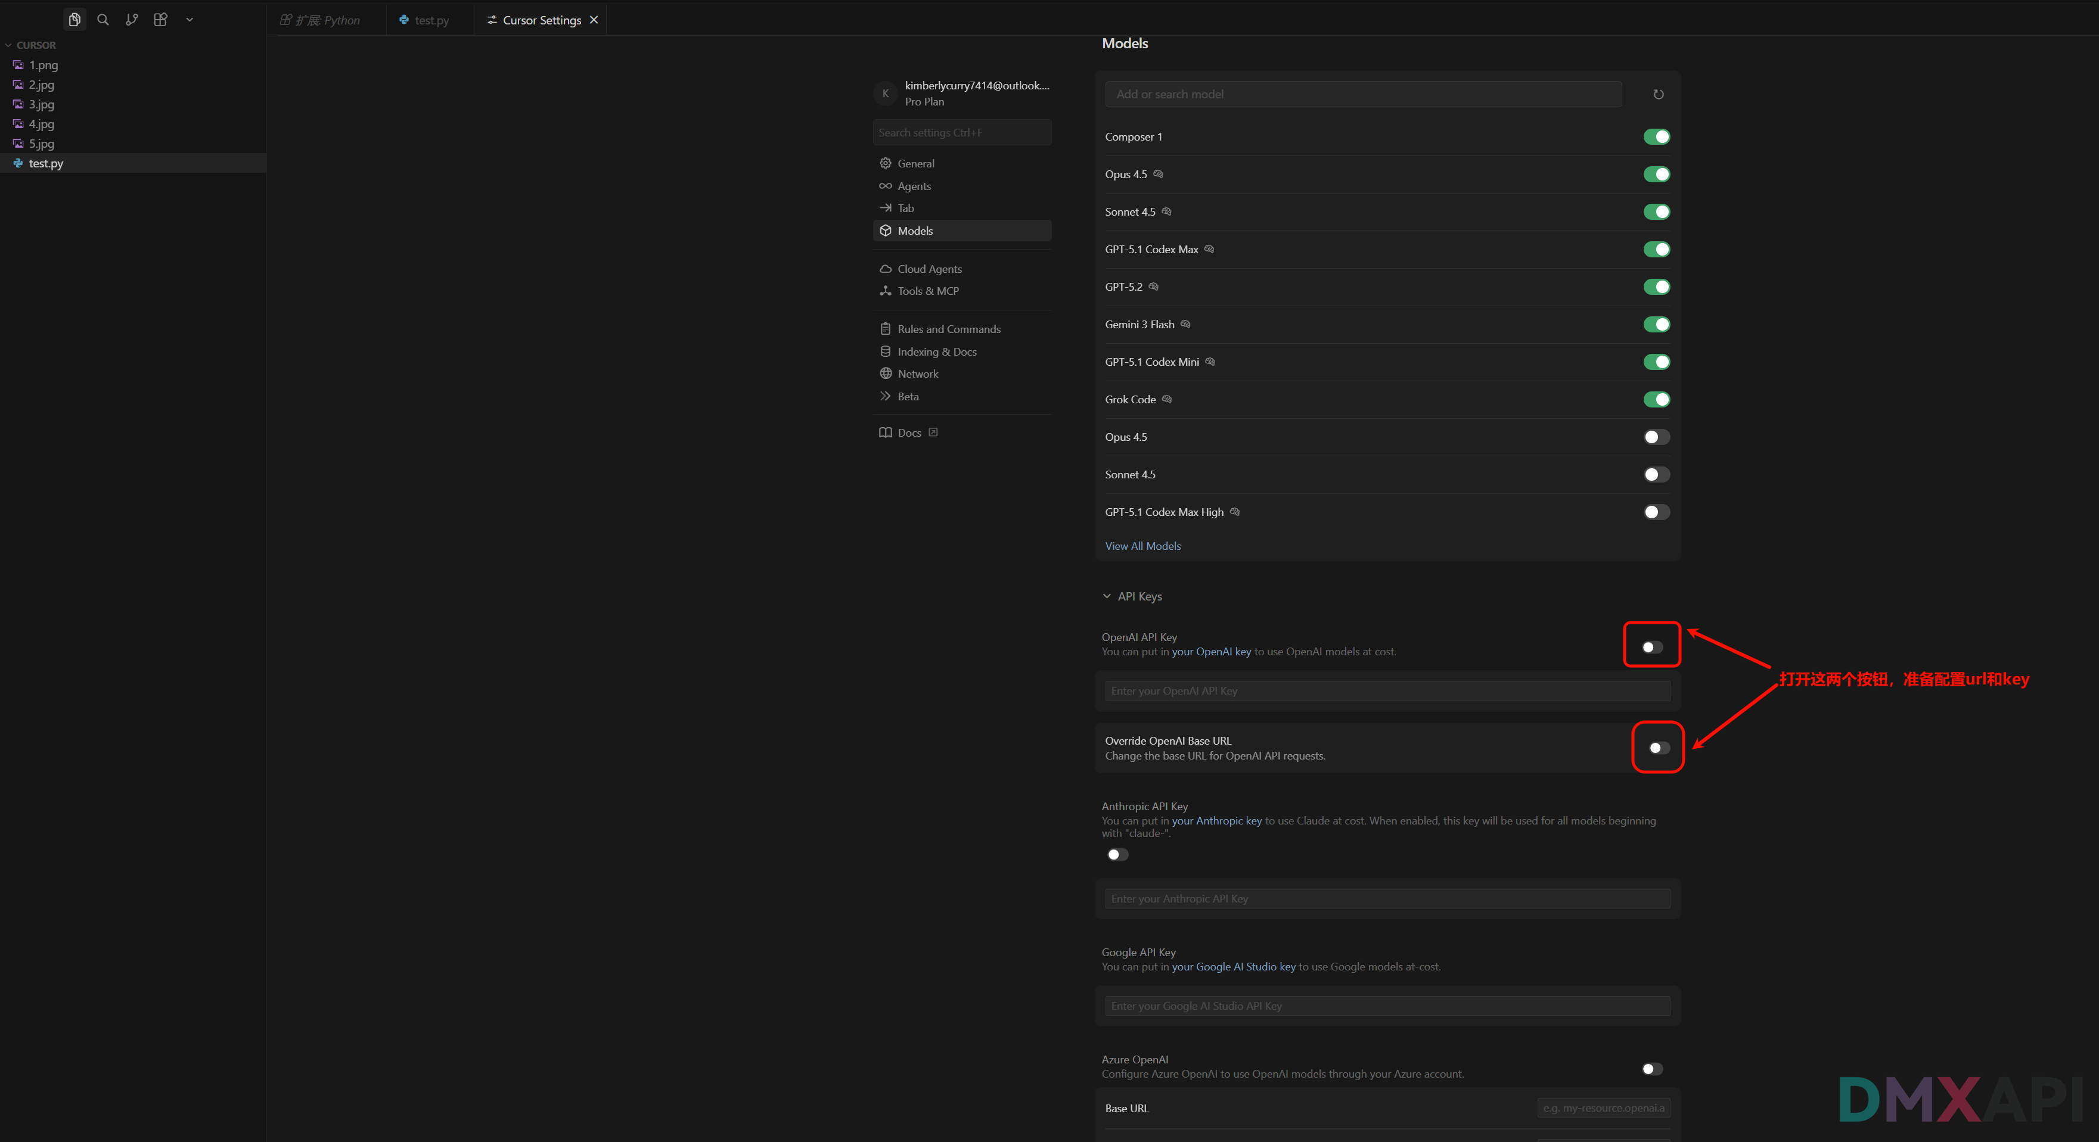This screenshot has width=2099, height=1142.
Task: Click the search magnifier icon
Action: pyautogui.click(x=103, y=20)
